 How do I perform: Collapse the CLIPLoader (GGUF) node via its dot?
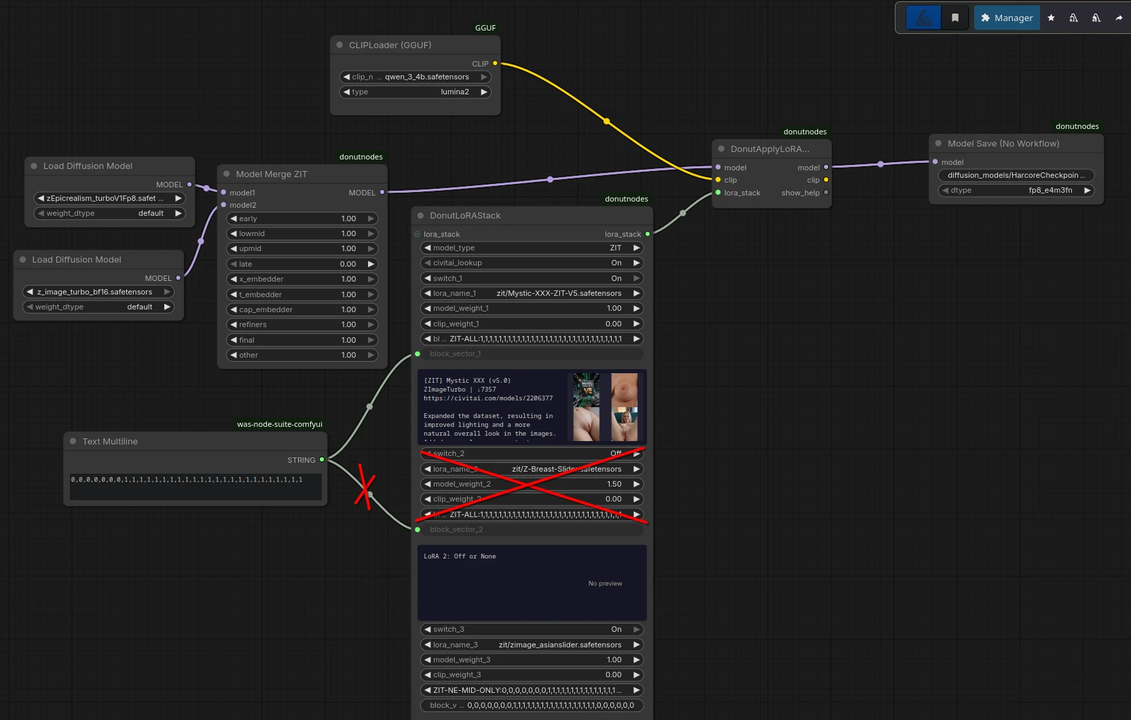339,45
